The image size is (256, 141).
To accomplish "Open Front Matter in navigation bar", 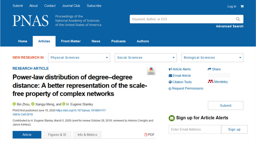I will [x=71, y=41].
